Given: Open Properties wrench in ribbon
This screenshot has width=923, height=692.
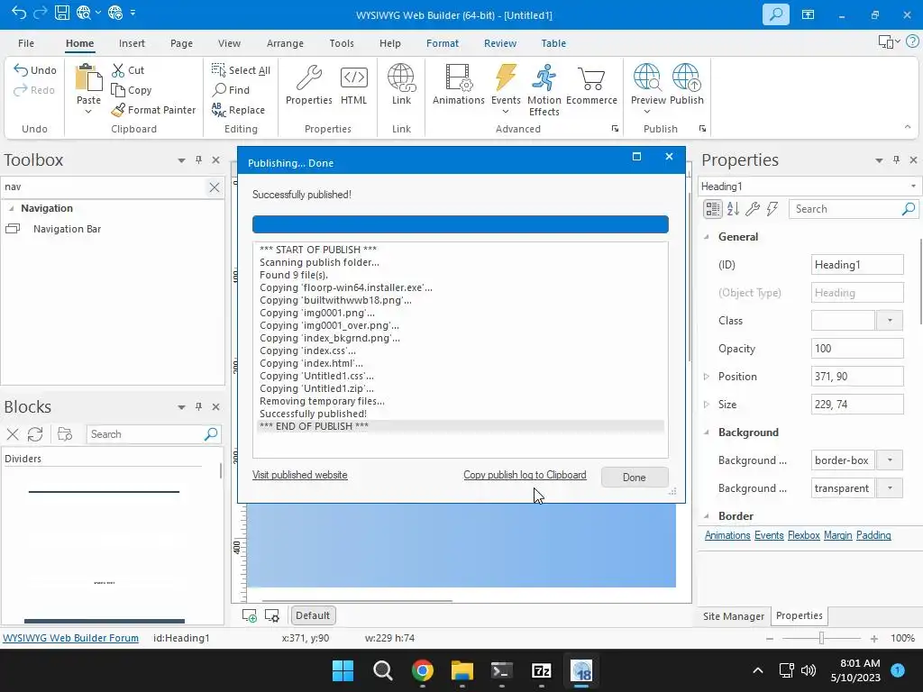Looking at the screenshot, I should (308, 86).
